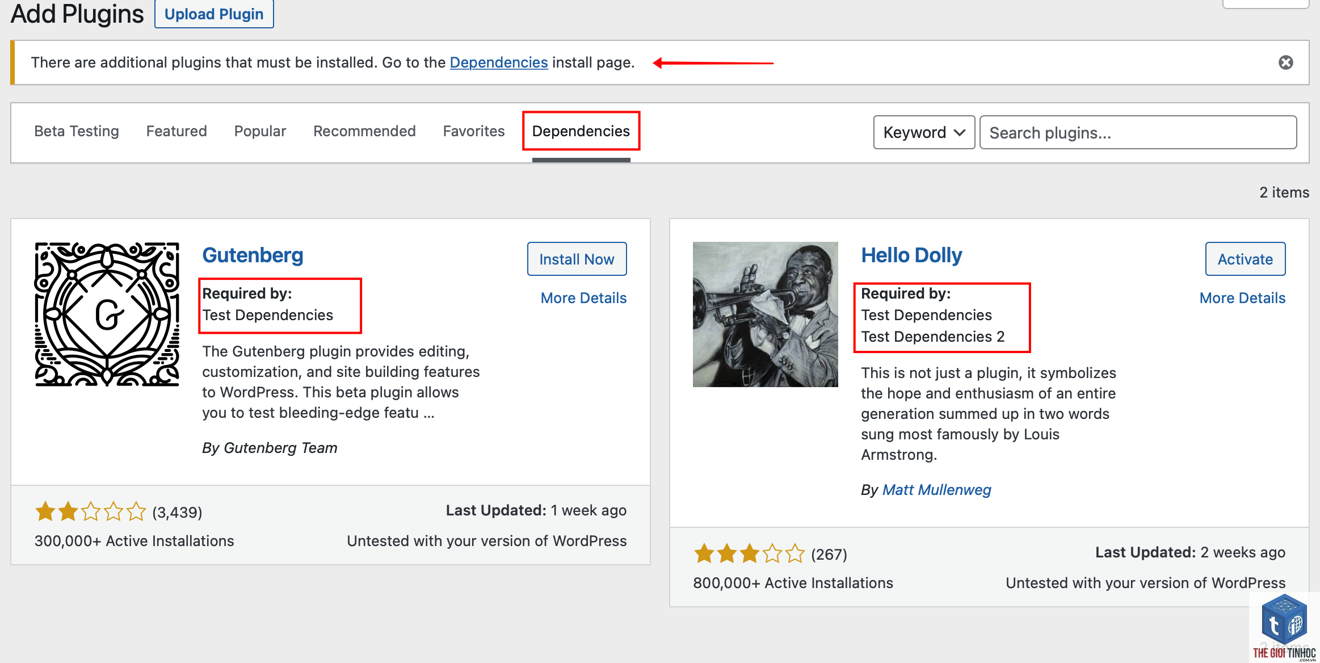Screen dimensions: 1320x663
Task: Click the 800,000+ Active Installations text
Action: [793, 583]
